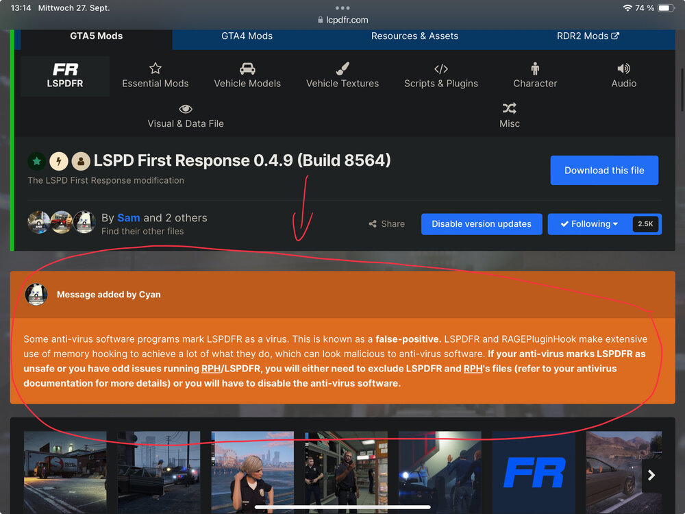Open the first author avatar
This screenshot has width=685, height=514.
pyautogui.click(x=38, y=222)
